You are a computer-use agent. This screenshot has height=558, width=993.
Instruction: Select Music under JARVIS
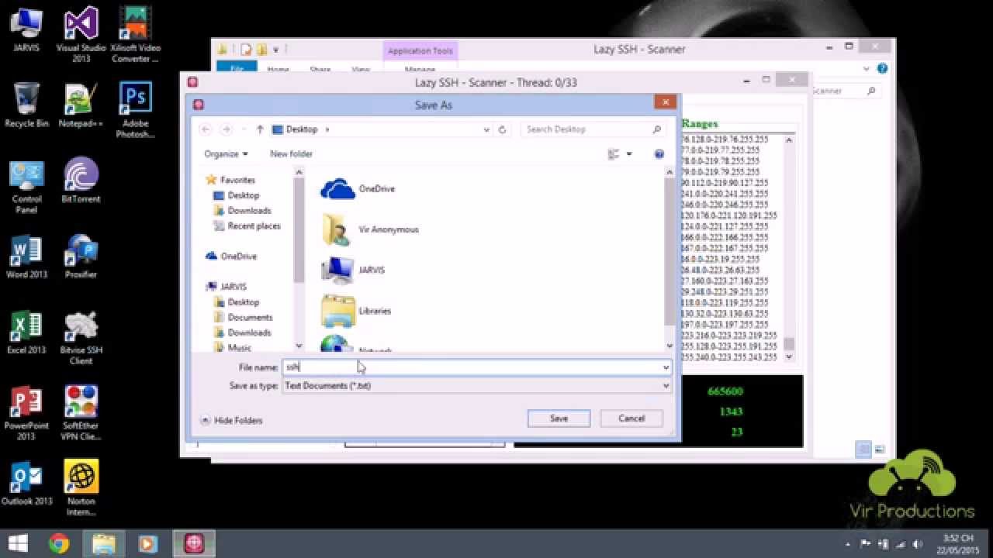(233, 348)
